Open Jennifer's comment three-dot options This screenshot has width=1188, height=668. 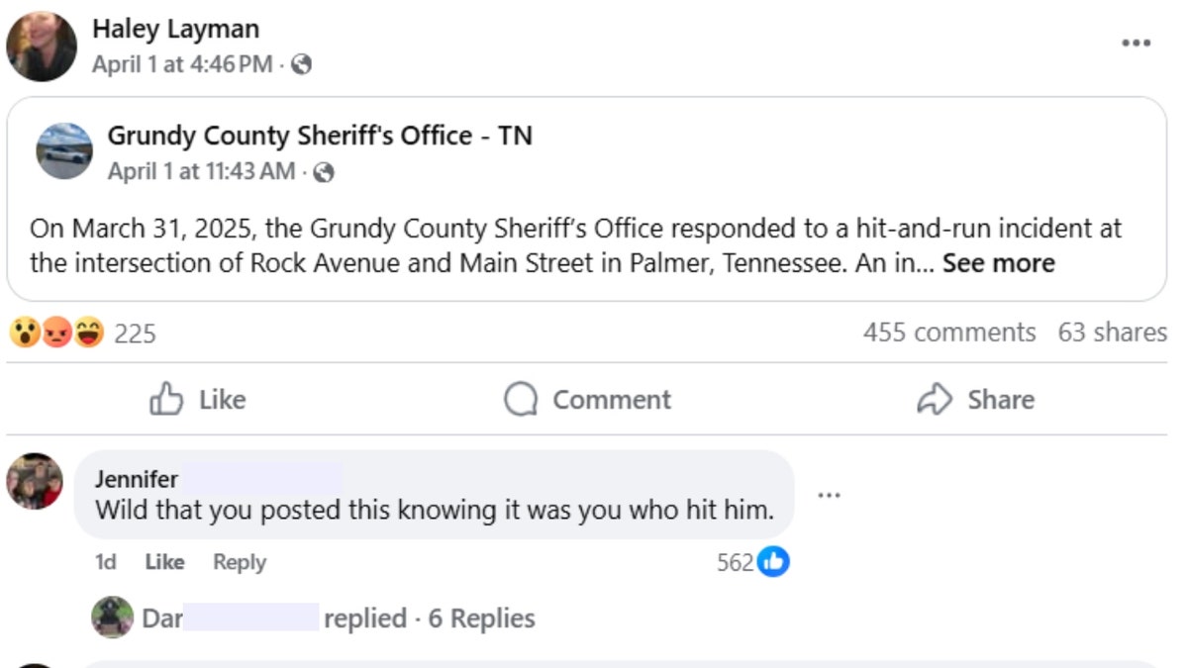click(829, 494)
